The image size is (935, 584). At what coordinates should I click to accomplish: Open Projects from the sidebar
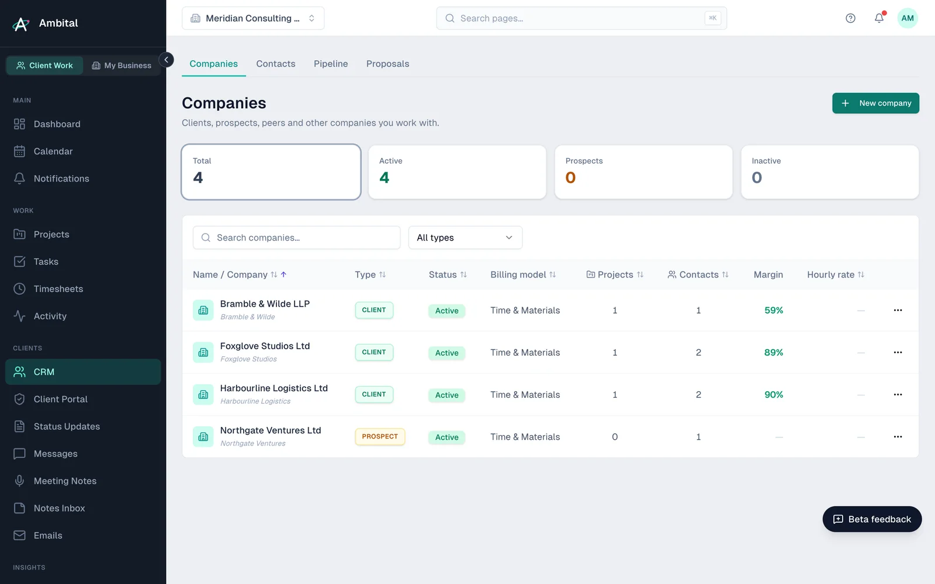(x=83, y=234)
